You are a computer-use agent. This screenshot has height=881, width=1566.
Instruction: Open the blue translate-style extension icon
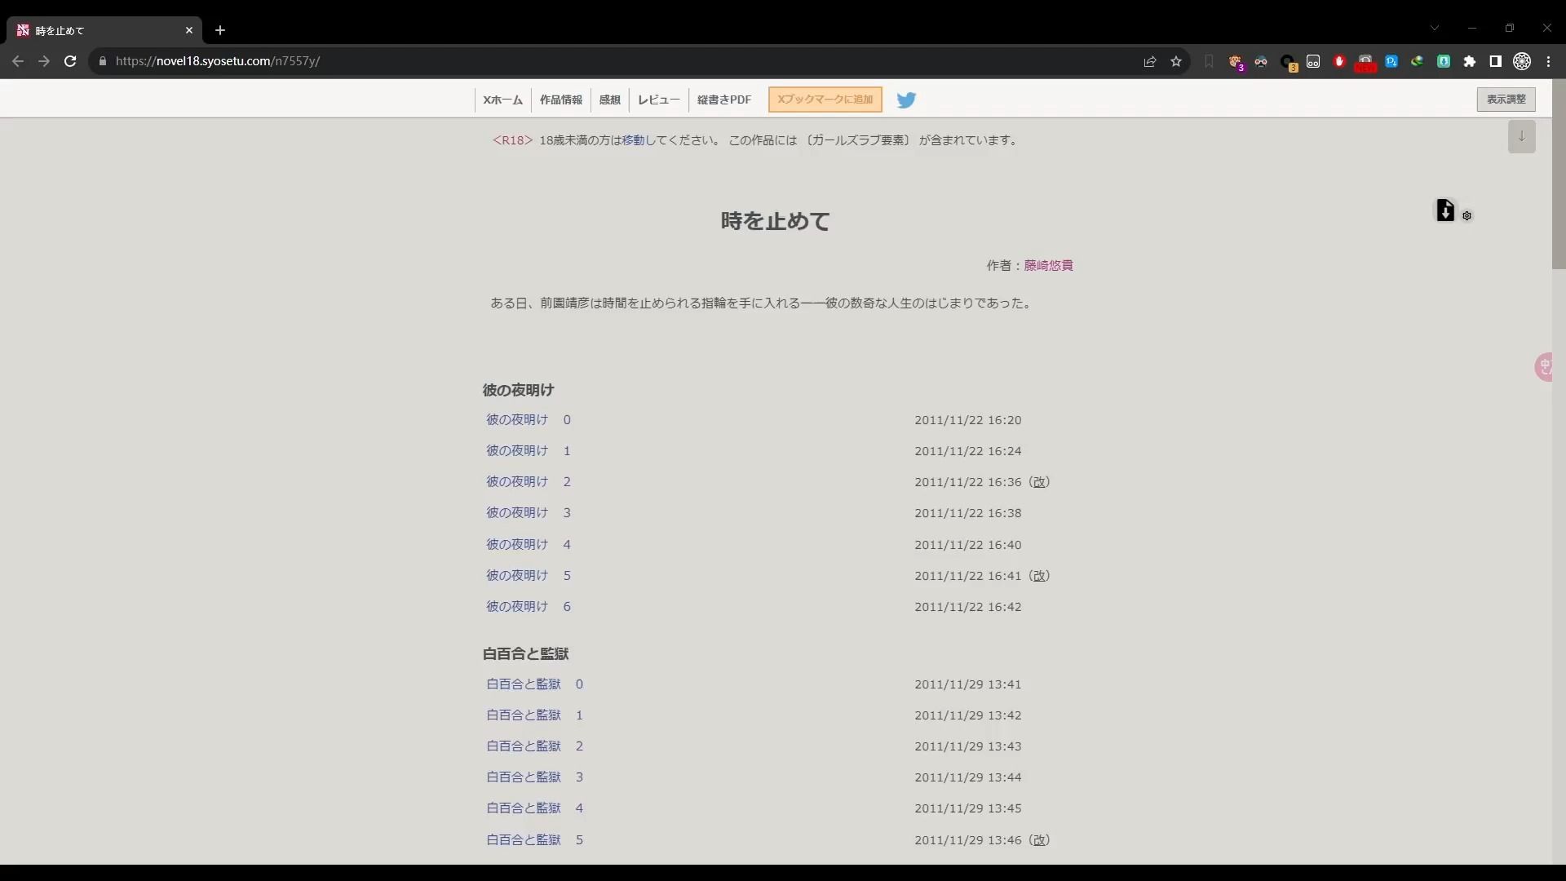[1391, 61]
